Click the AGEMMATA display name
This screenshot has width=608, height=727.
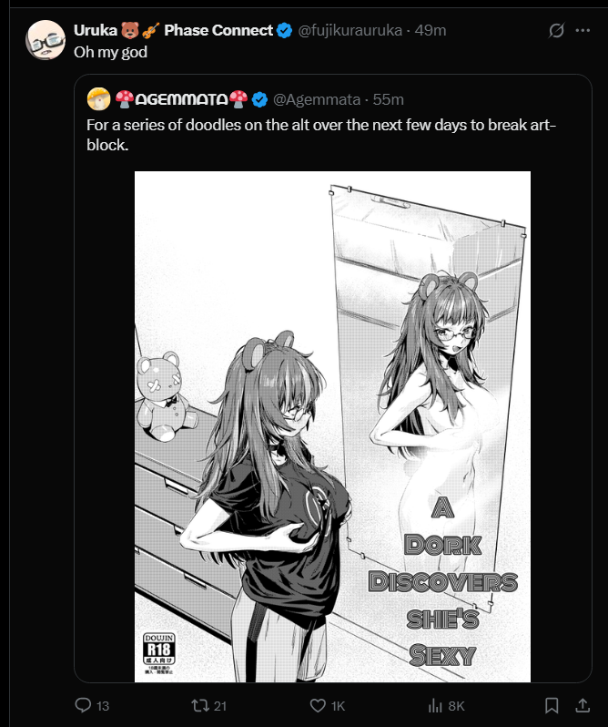(x=181, y=99)
